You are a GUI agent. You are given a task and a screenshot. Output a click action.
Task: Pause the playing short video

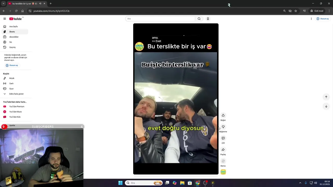click(176, 99)
